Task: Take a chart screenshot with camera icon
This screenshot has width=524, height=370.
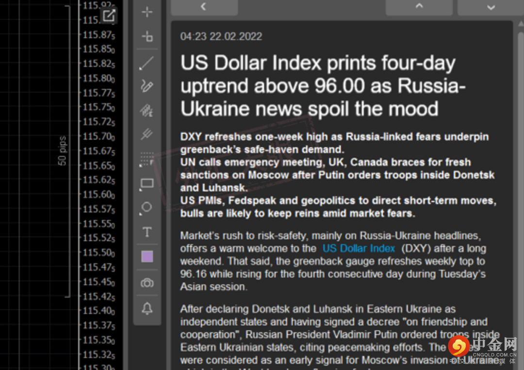Action: point(147,283)
